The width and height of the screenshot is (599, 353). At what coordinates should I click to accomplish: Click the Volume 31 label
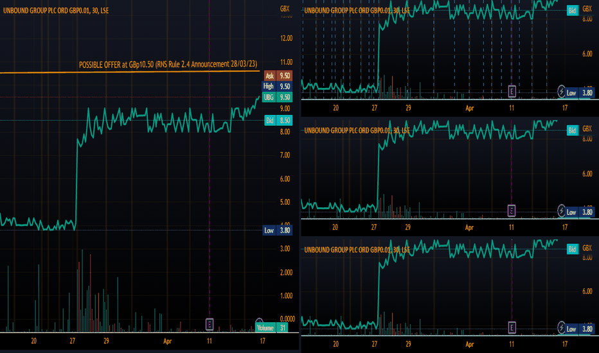[x=272, y=328]
